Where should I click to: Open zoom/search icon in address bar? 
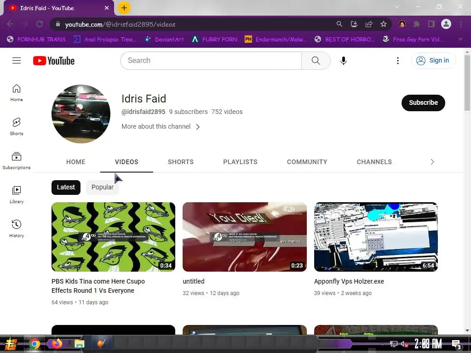click(339, 24)
